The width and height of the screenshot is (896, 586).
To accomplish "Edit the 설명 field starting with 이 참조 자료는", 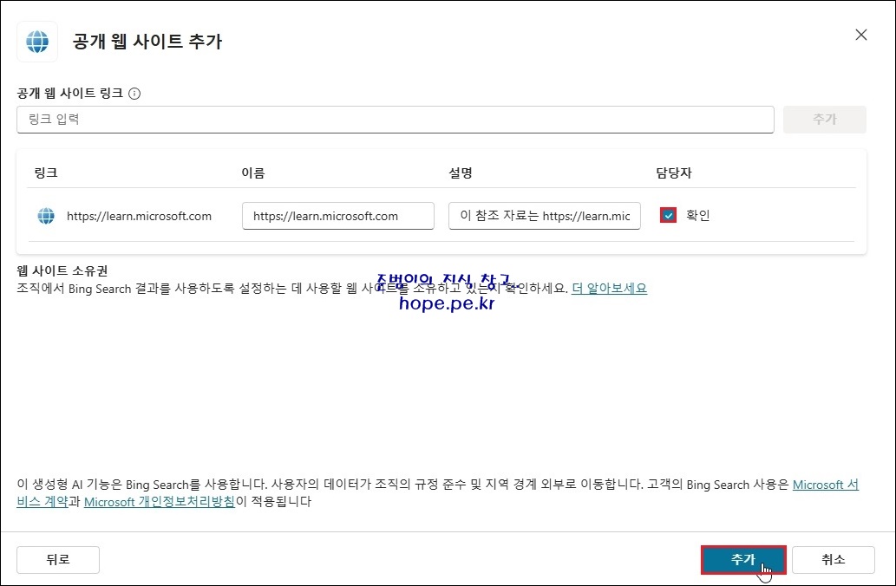I will coord(545,216).
